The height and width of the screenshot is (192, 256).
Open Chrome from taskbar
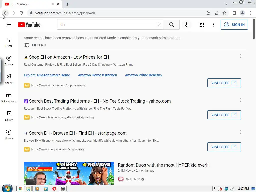coord(20,189)
